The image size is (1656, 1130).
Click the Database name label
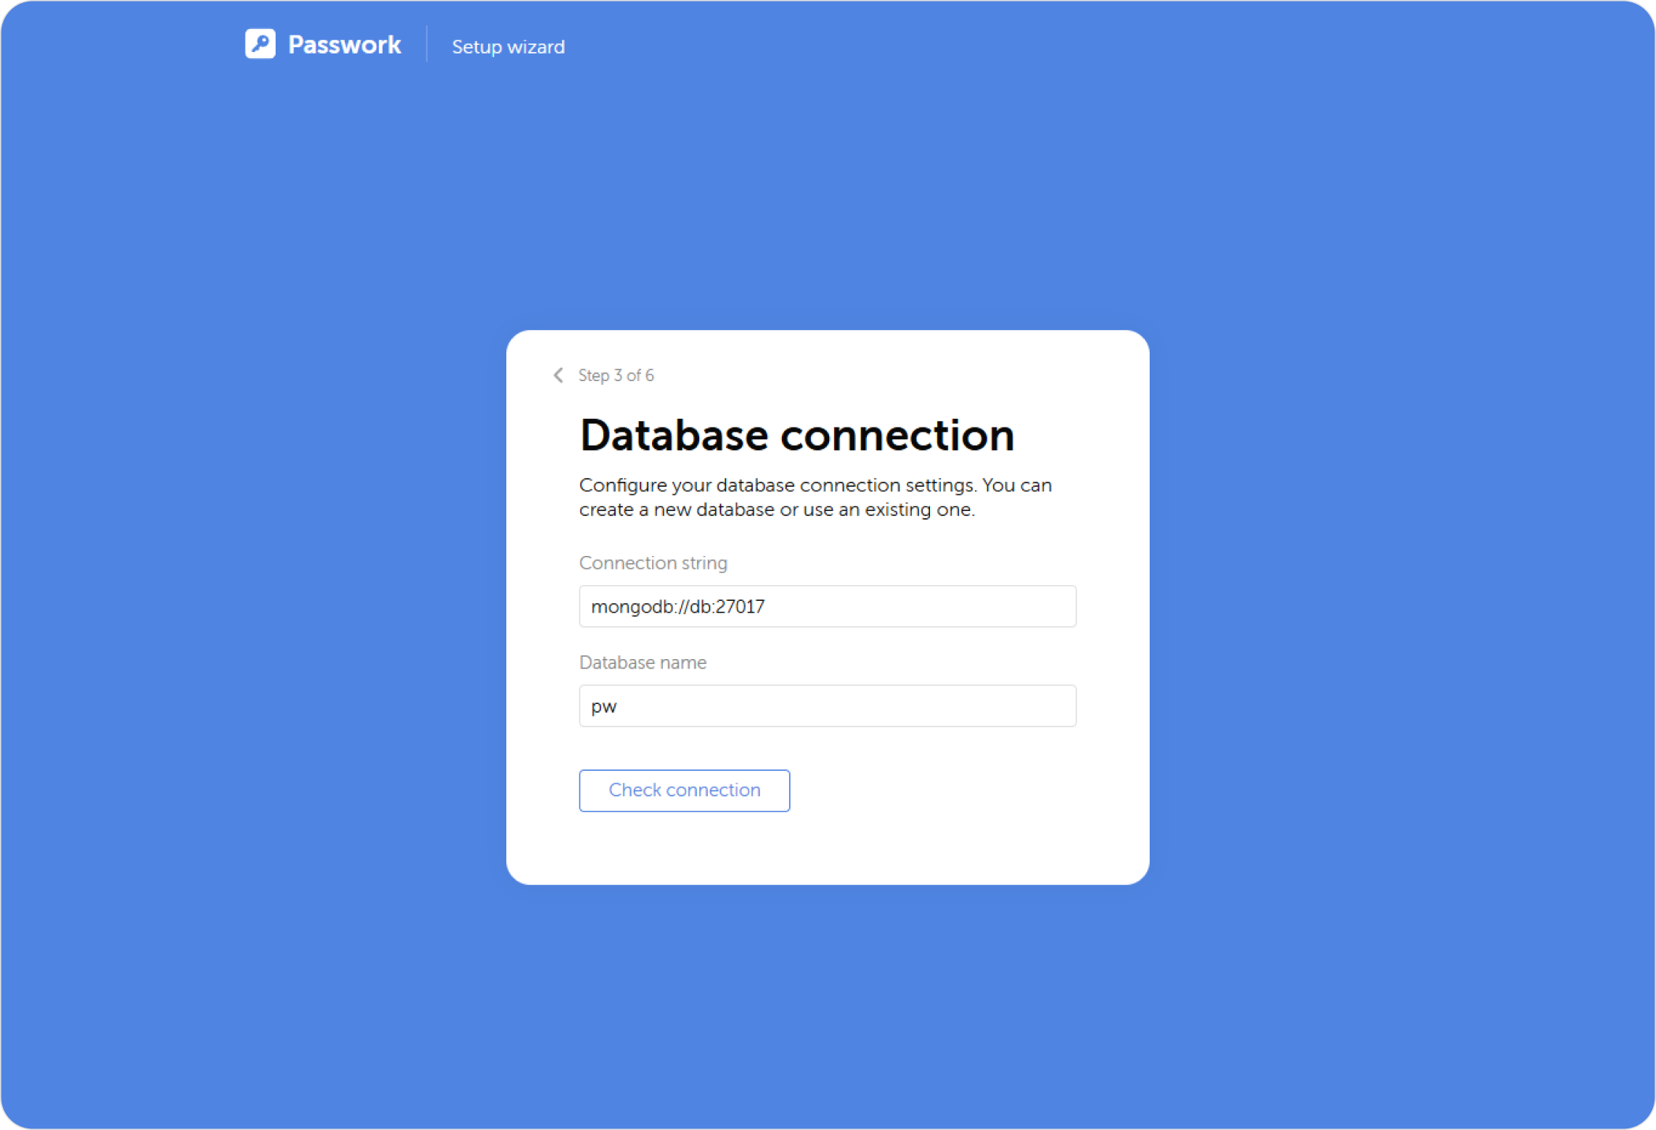pos(642,662)
